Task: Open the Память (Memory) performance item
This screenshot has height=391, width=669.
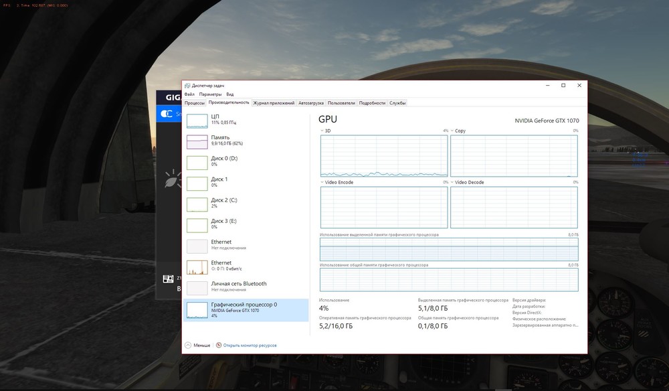Action: [x=221, y=140]
